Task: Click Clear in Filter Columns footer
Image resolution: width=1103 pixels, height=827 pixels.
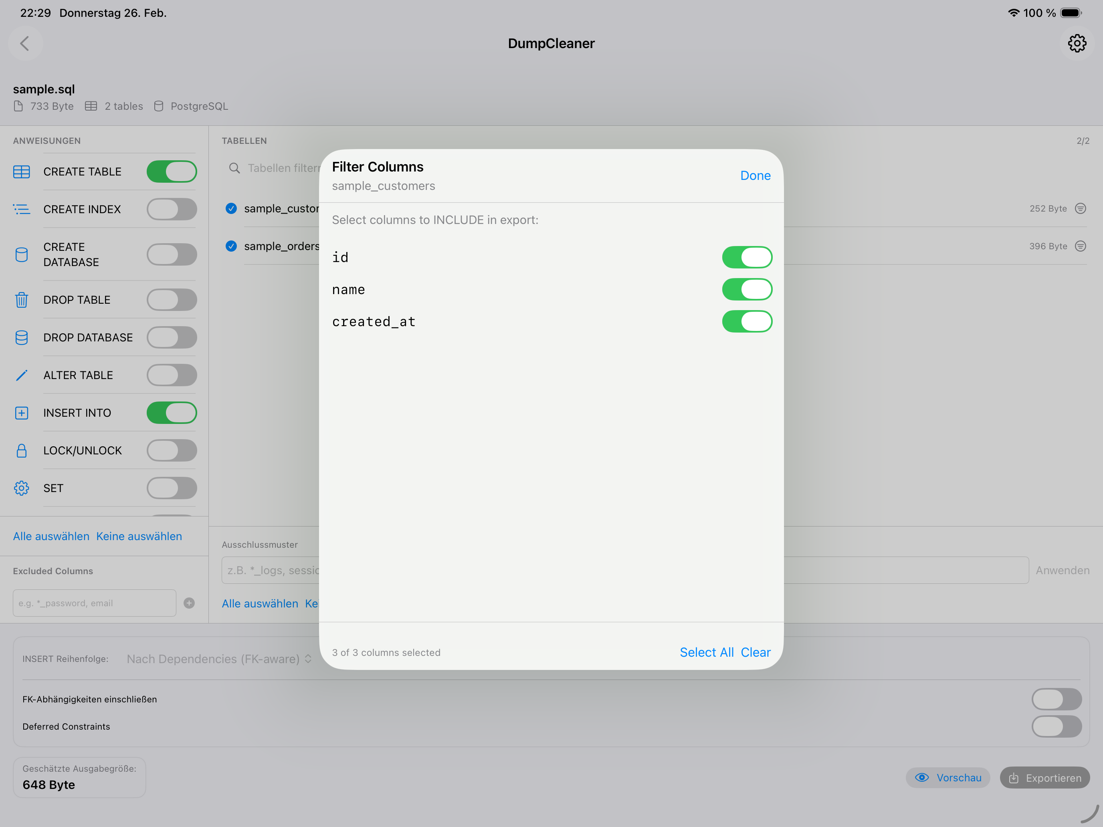Action: coord(755,652)
